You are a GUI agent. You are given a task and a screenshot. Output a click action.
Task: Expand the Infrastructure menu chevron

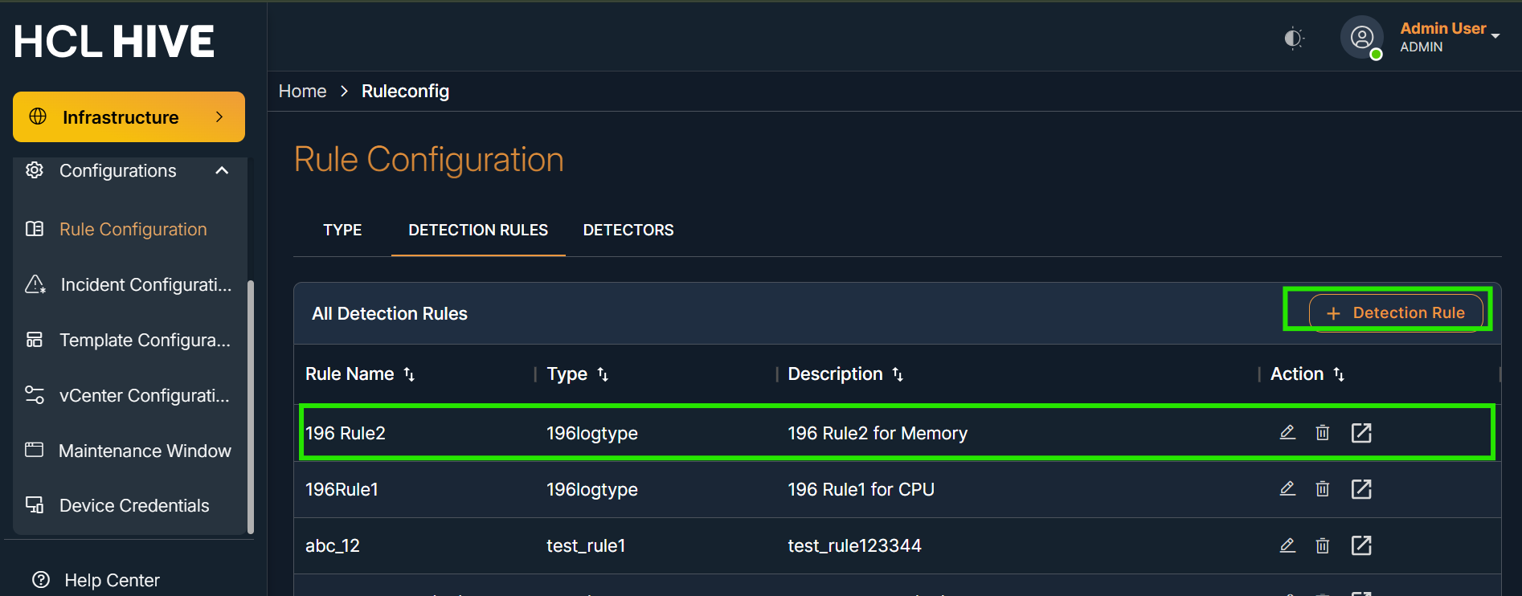(x=219, y=117)
